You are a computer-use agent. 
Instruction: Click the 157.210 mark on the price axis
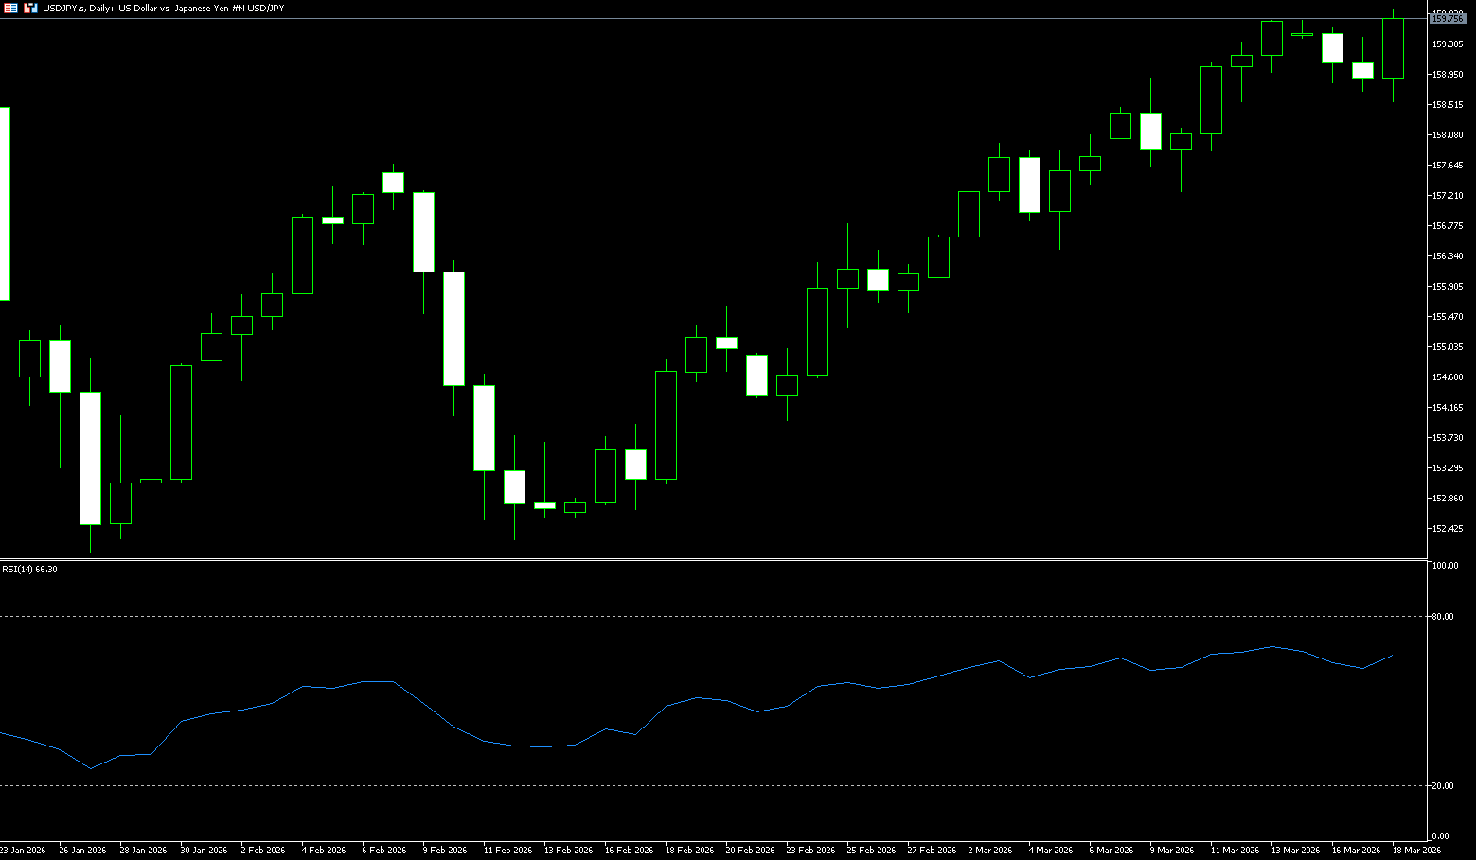click(1448, 196)
